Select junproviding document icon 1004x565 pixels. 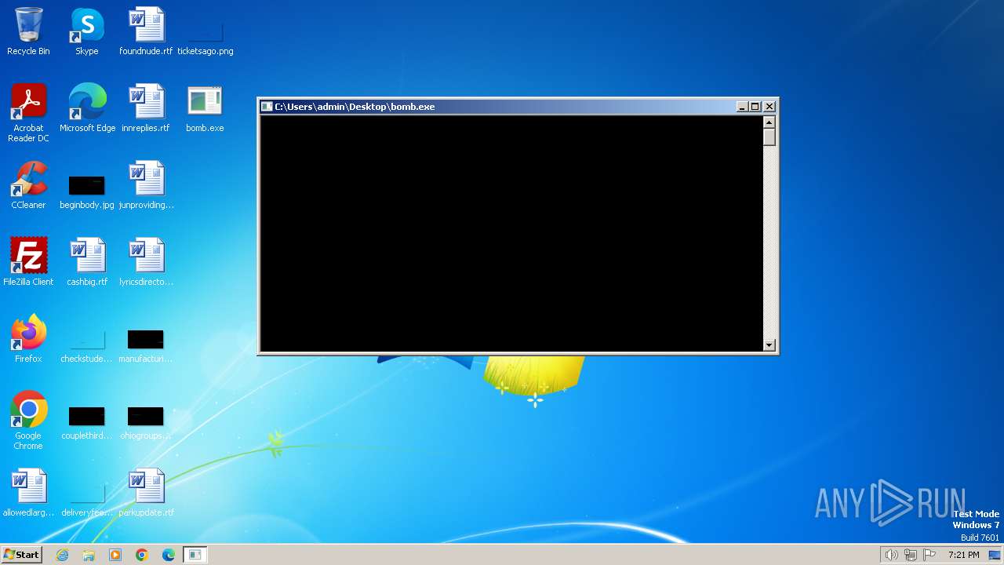pyautogui.click(x=146, y=185)
